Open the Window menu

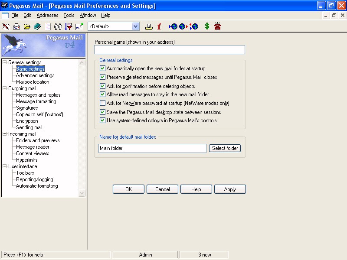[88, 15]
